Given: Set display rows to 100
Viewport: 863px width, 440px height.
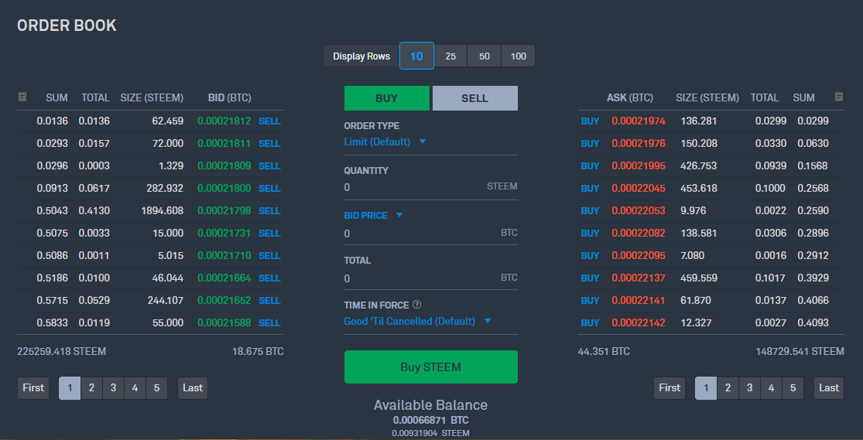Looking at the screenshot, I should point(518,56).
